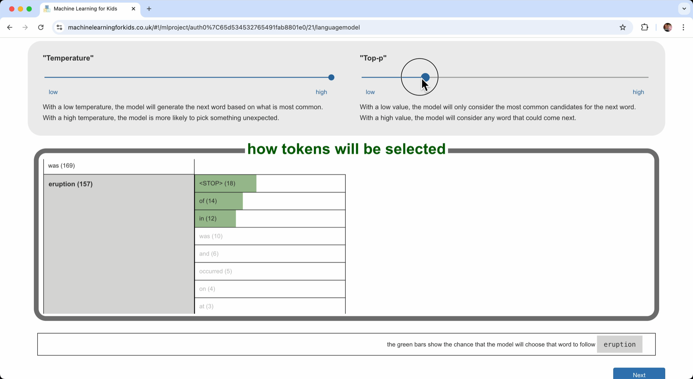Click the address bar URL
The width and height of the screenshot is (693, 379).
pos(214,27)
